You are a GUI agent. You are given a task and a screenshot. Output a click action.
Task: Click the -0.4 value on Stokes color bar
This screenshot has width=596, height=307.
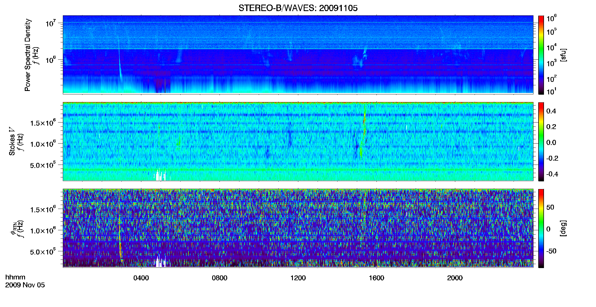552,174
